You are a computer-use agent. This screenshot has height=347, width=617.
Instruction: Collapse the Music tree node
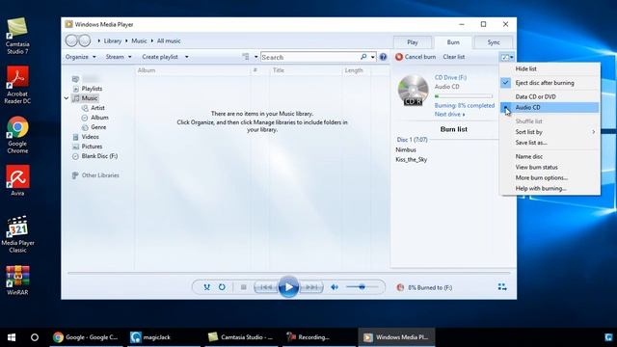pos(67,98)
